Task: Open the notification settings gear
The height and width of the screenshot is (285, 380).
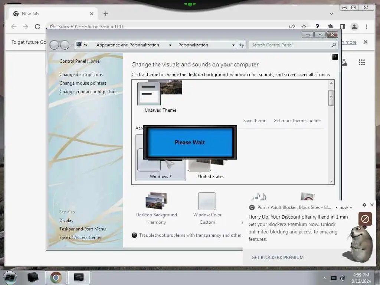Action: coord(364,205)
